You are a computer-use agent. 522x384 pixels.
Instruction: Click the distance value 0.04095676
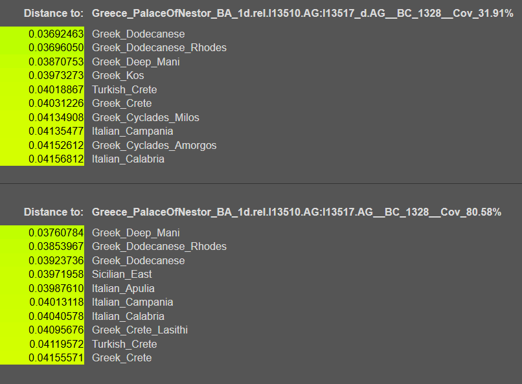(x=56, y=330)
